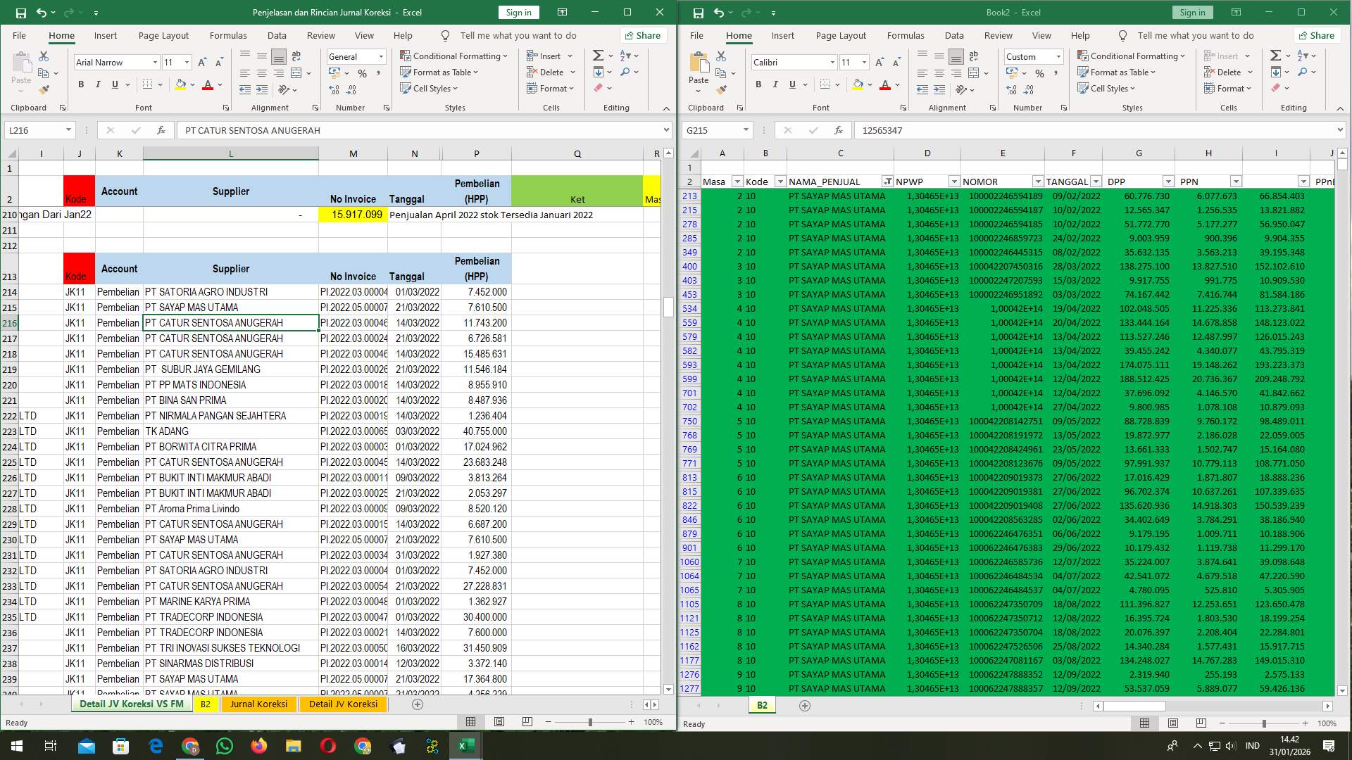The image size is (1352, 760).
Task: Click Share button in the left window
Action: click(x=642, y=35)
